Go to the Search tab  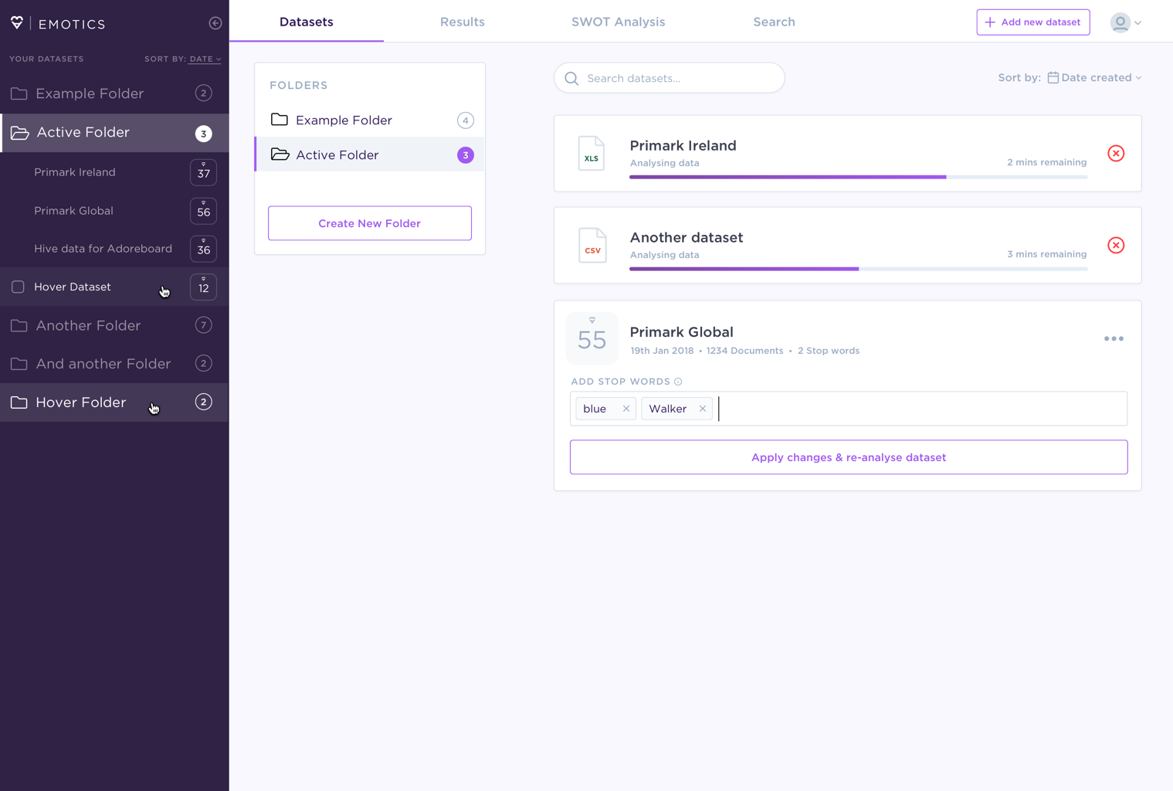coord(775,22)
